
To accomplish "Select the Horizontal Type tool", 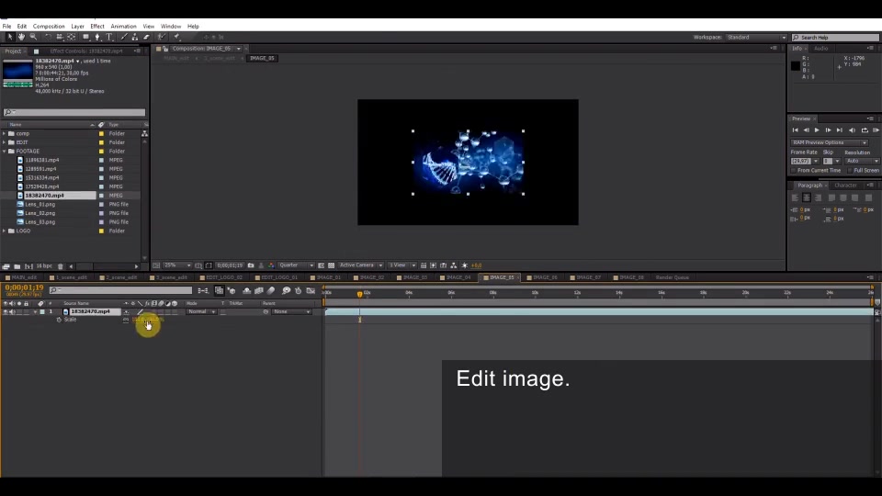I will [109, 37].
